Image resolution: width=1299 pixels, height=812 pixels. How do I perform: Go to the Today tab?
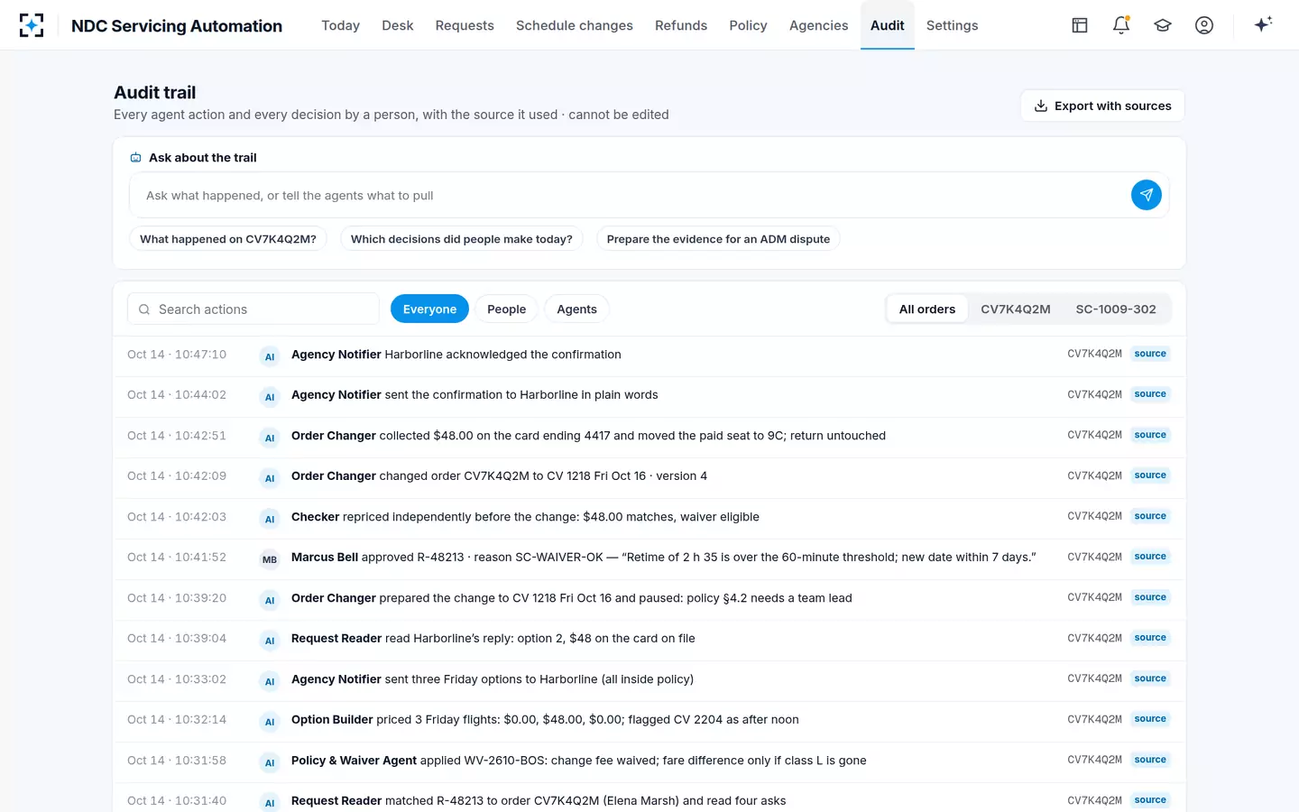click(340, 25)
